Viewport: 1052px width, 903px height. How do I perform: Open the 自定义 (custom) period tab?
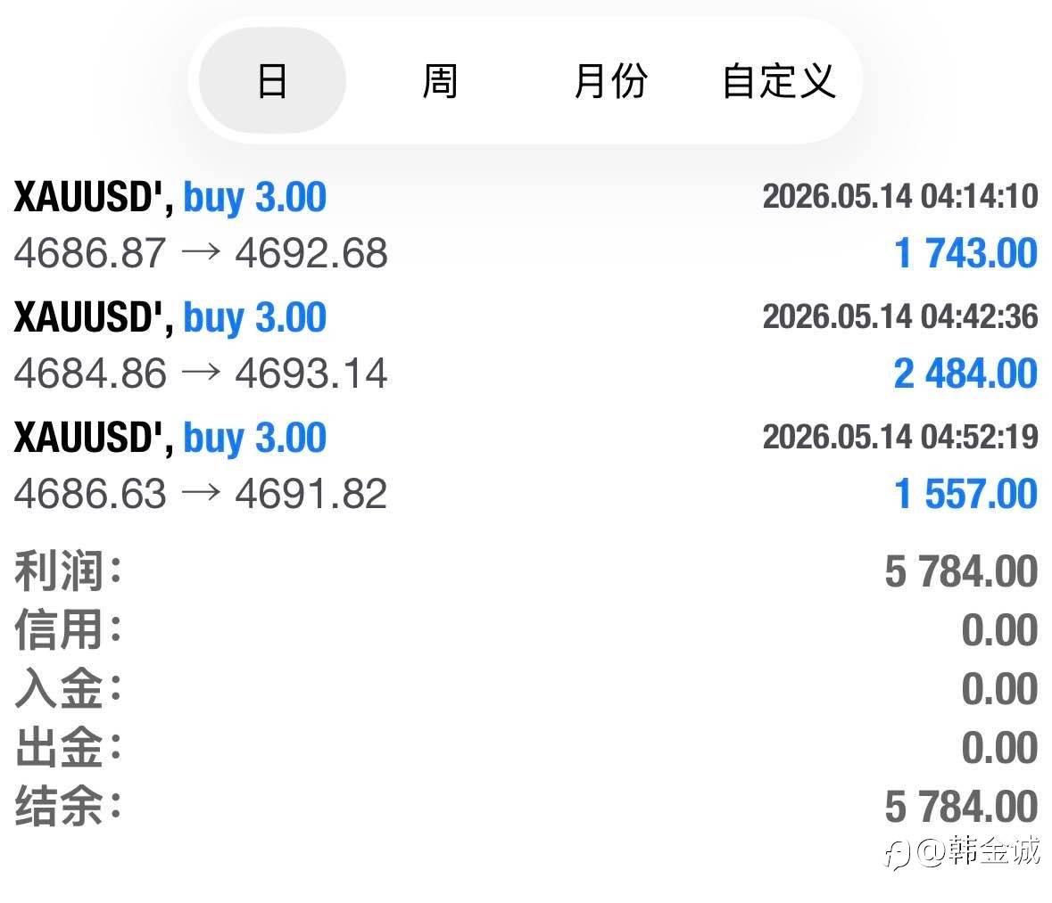point(779,81)
